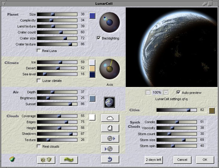Click the Air Brightness slider

57,98
